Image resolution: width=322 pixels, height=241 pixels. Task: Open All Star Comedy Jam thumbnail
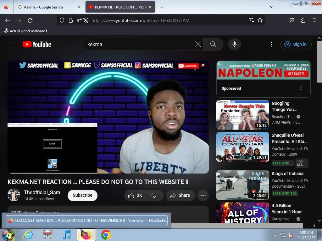(242, 147)
